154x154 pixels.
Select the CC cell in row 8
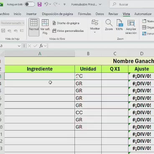coord(88,113)
